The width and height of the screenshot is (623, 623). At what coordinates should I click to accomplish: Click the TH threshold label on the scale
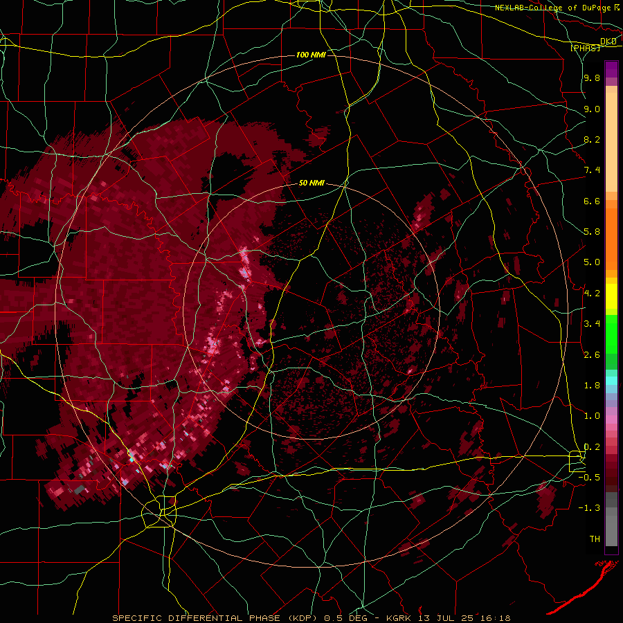[595, 539]
